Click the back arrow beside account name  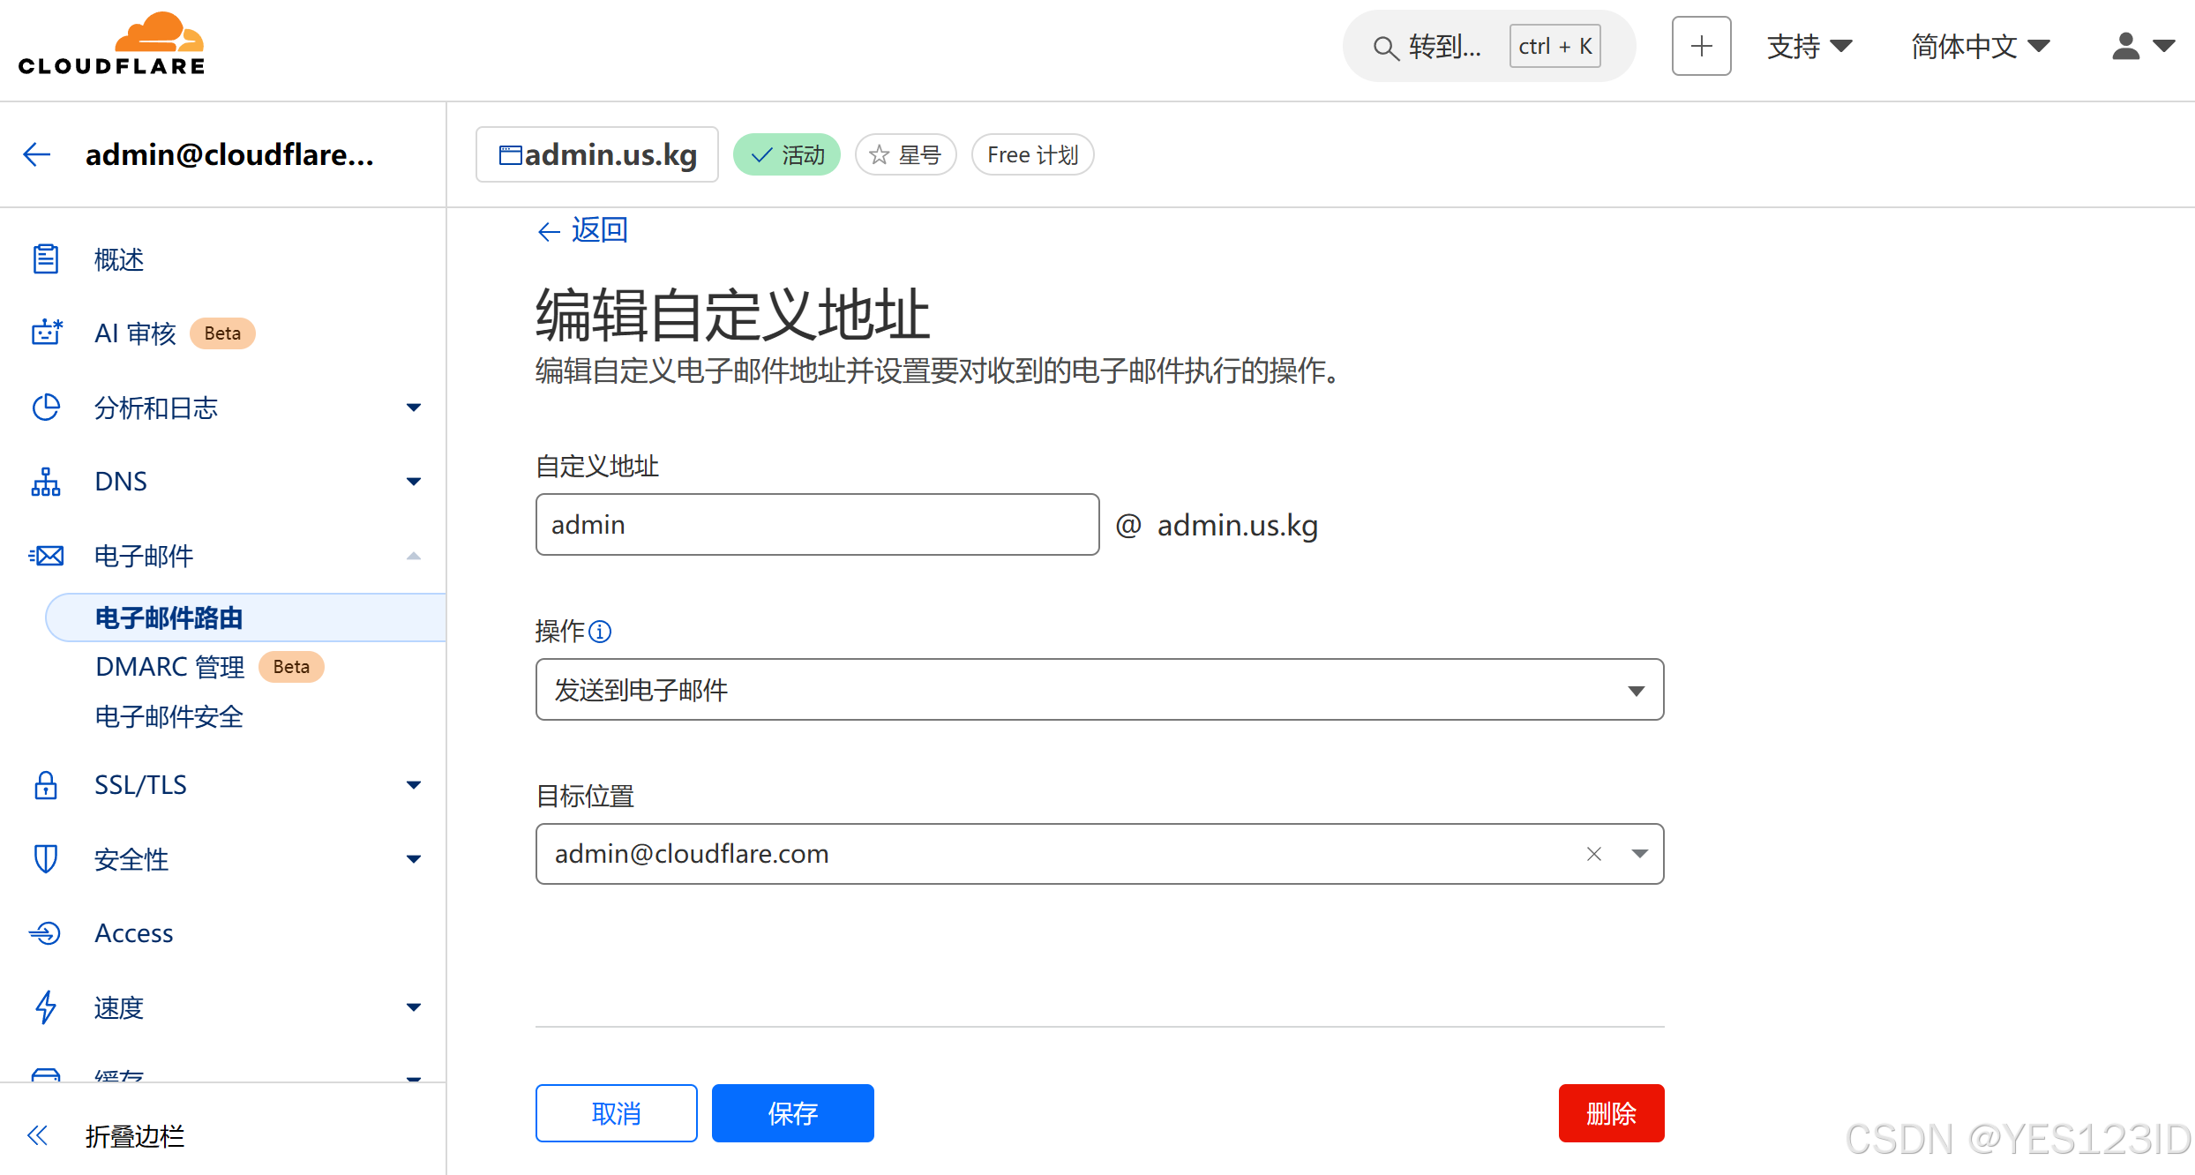[37, 154]
